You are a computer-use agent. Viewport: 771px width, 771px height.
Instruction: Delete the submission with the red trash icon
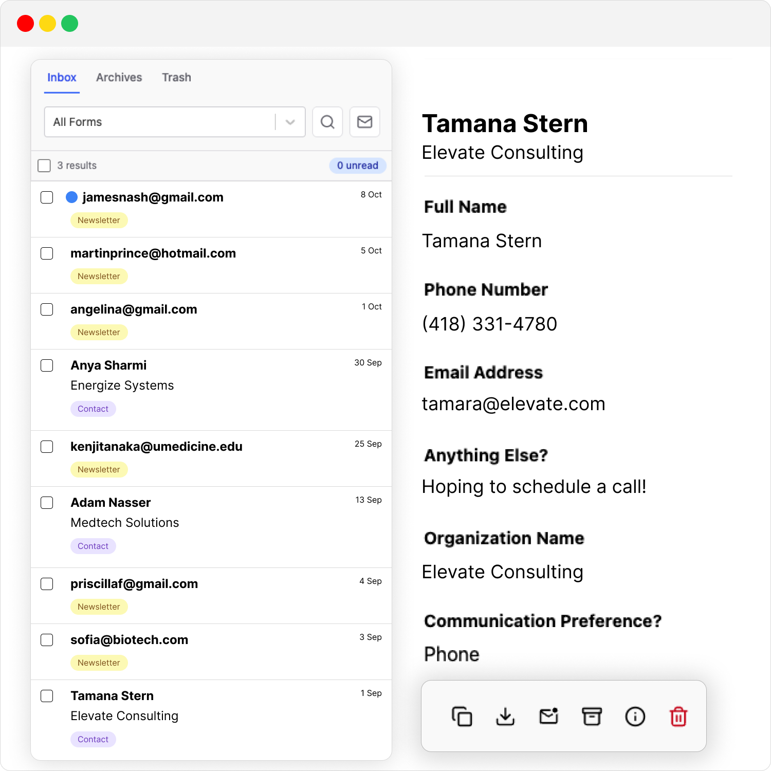point(678,716)
